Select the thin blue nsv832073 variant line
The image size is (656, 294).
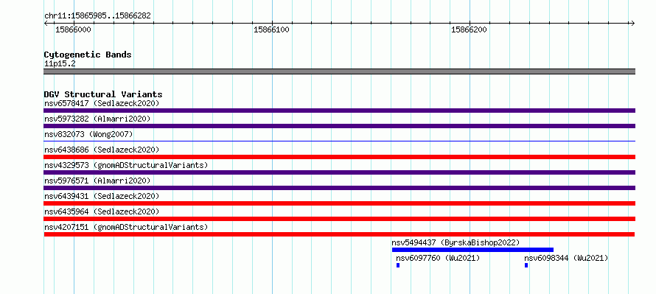point(339,141)
